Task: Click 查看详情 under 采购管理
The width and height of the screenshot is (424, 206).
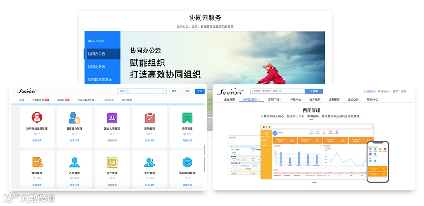Action: pos(150,141)
